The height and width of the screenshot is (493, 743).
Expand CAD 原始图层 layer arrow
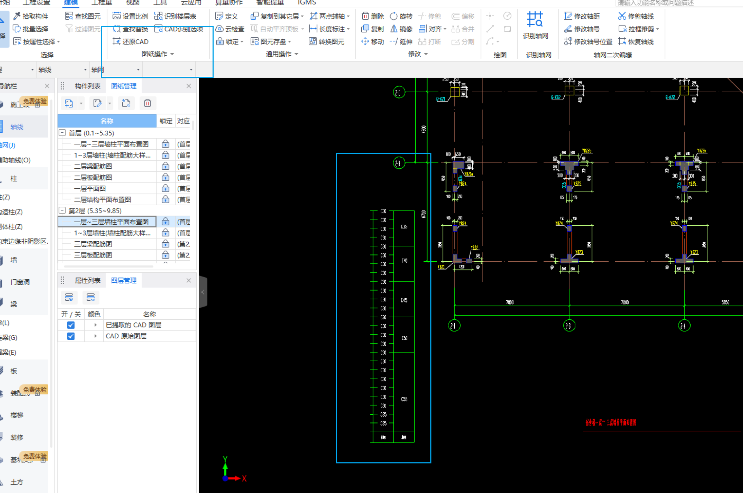coord(96,336)
